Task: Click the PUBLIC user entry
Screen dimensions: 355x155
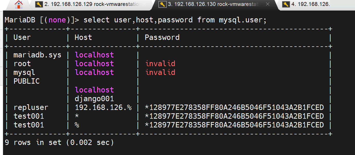Action: pyautogui.click(x=26, y=81)
